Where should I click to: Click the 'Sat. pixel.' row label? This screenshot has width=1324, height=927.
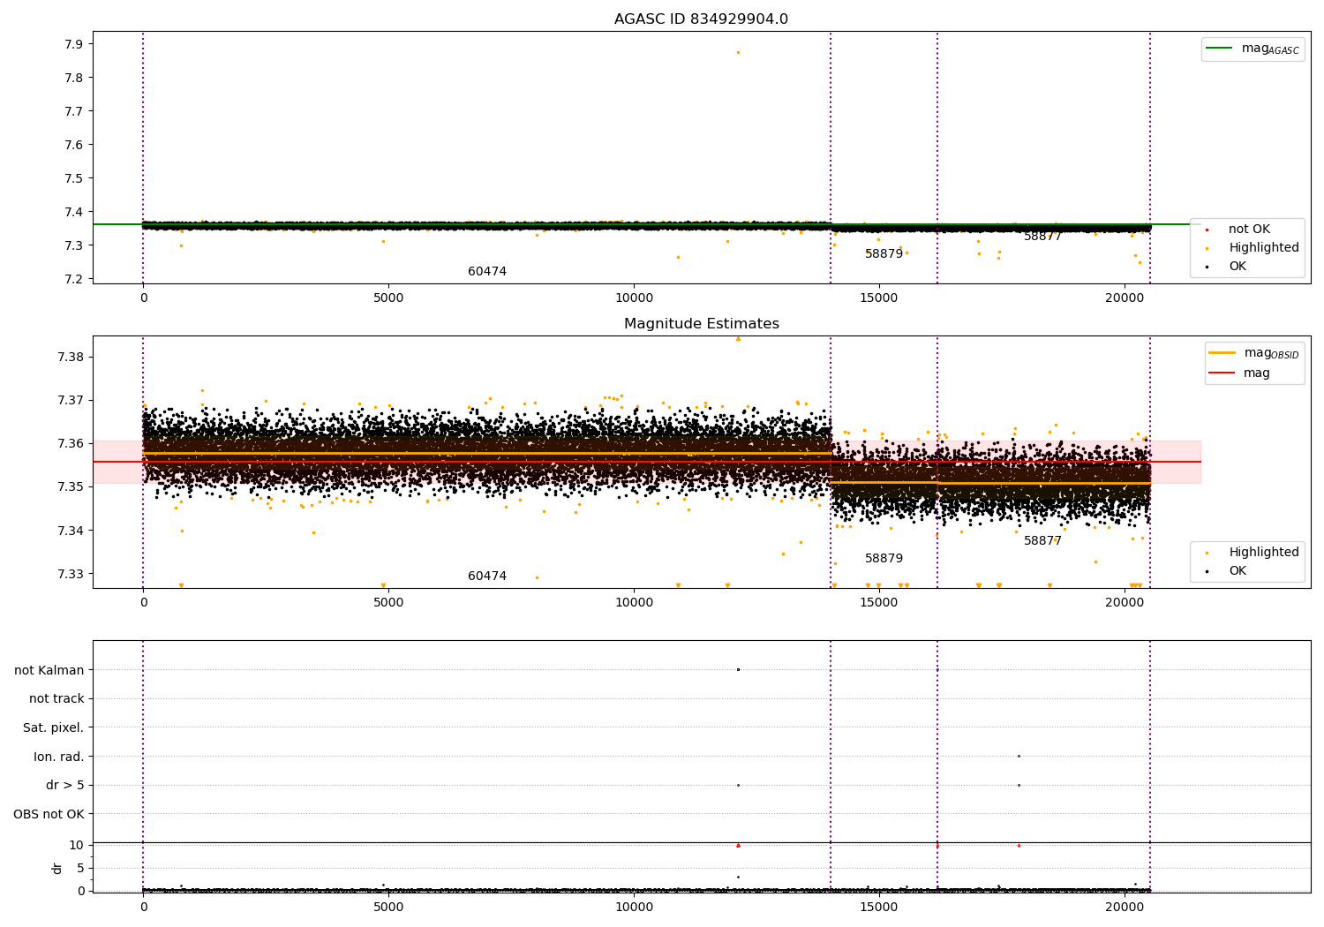pyautogui.click(x=54, y=727)
